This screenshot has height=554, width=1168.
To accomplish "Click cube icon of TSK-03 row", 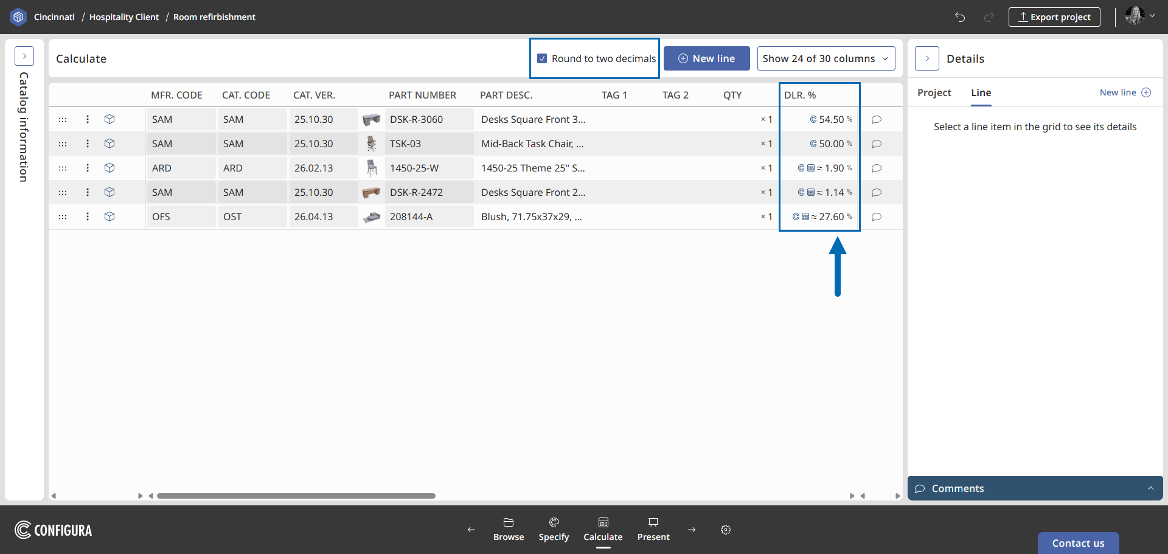I will pyautogui.click(x=109, y=144).
